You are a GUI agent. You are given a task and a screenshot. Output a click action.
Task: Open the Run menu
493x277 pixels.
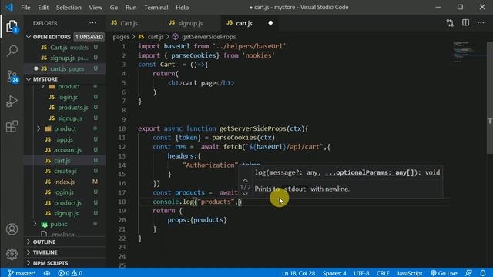click(131, 7)
